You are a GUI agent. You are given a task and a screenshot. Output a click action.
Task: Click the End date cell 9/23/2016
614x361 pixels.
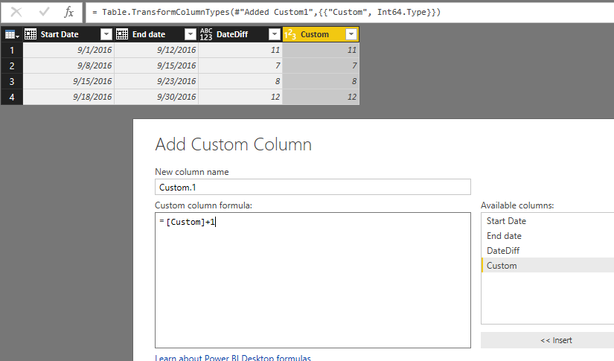(156, 81)
